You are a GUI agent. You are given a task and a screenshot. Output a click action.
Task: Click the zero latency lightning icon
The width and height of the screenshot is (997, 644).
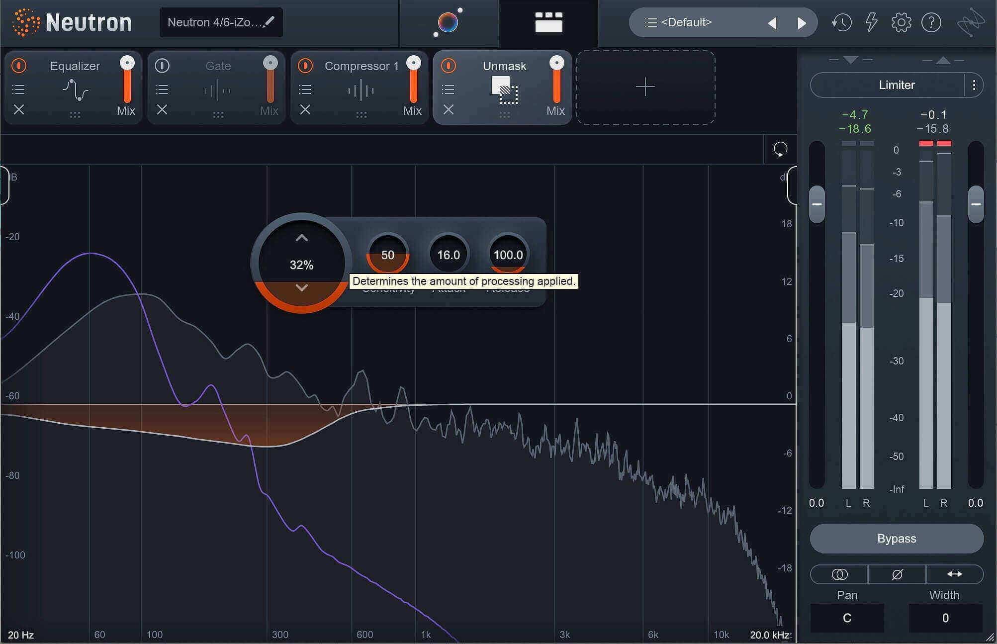pos(871,22)
